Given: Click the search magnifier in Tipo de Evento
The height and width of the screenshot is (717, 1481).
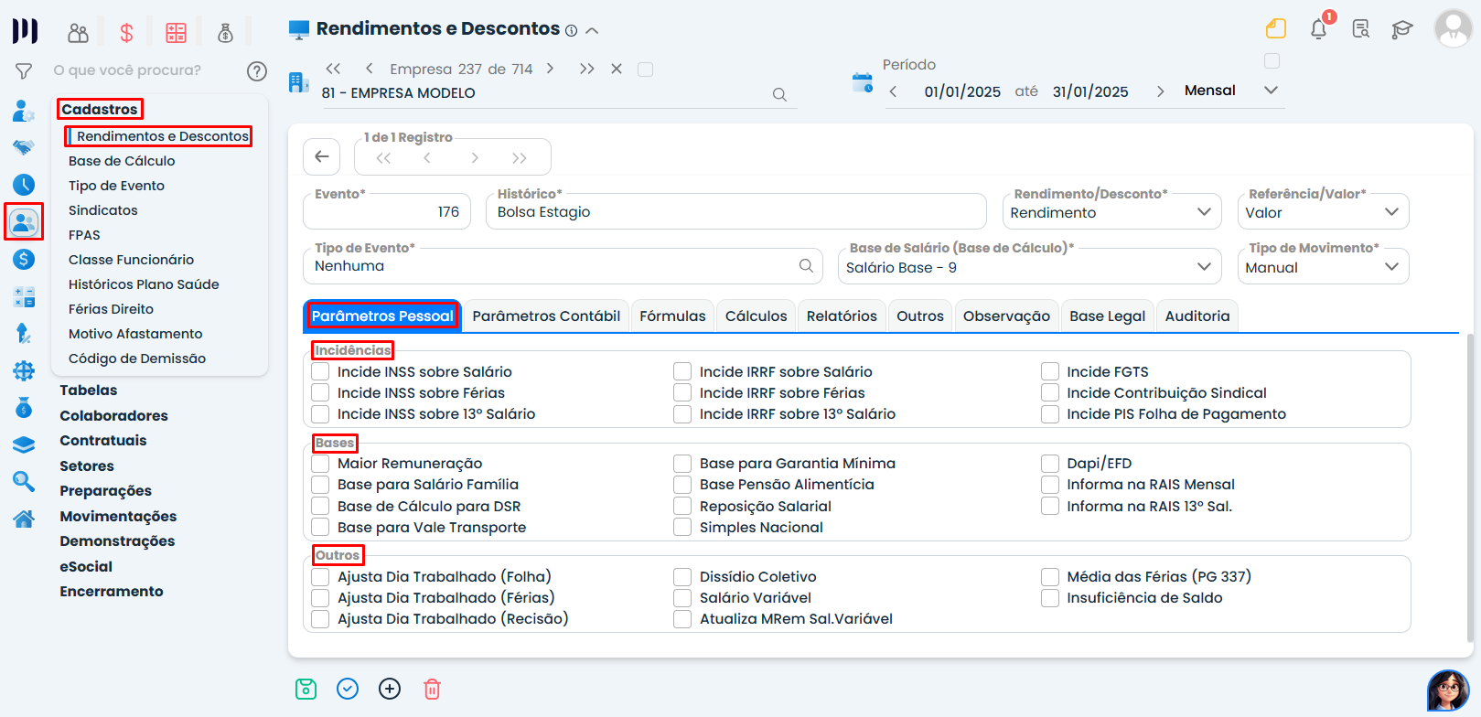Looking at the screenshot, I should click(x=806, y=266).
